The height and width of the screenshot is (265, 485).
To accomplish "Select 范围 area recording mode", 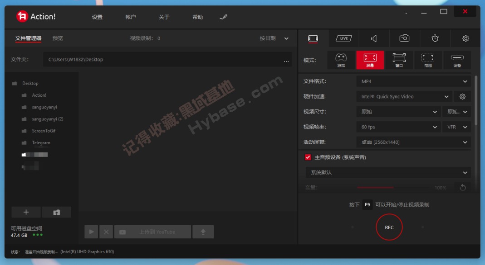I will [428, 60].
